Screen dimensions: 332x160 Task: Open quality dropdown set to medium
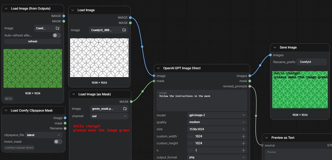[x=217, y=122]
